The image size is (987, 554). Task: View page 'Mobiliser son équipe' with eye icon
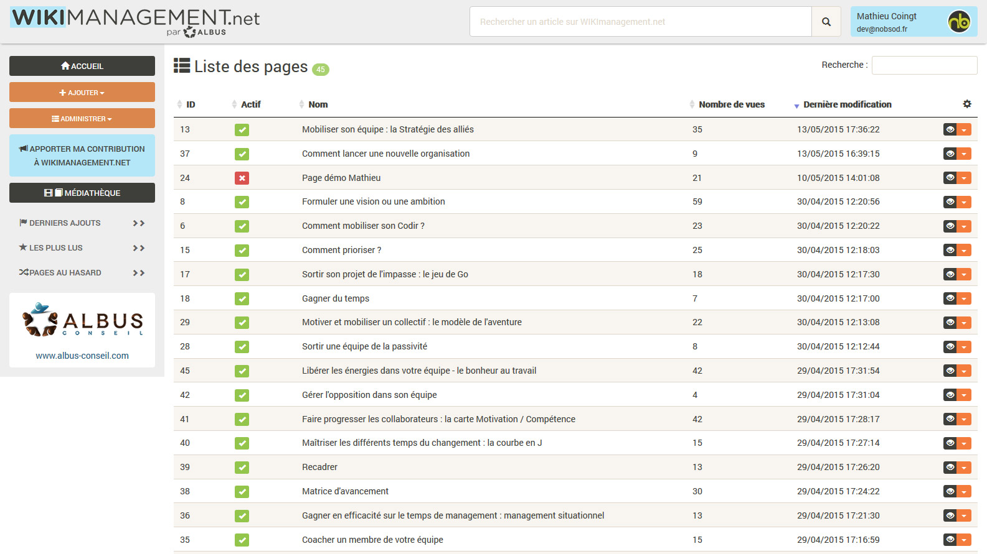coord(950,129)
